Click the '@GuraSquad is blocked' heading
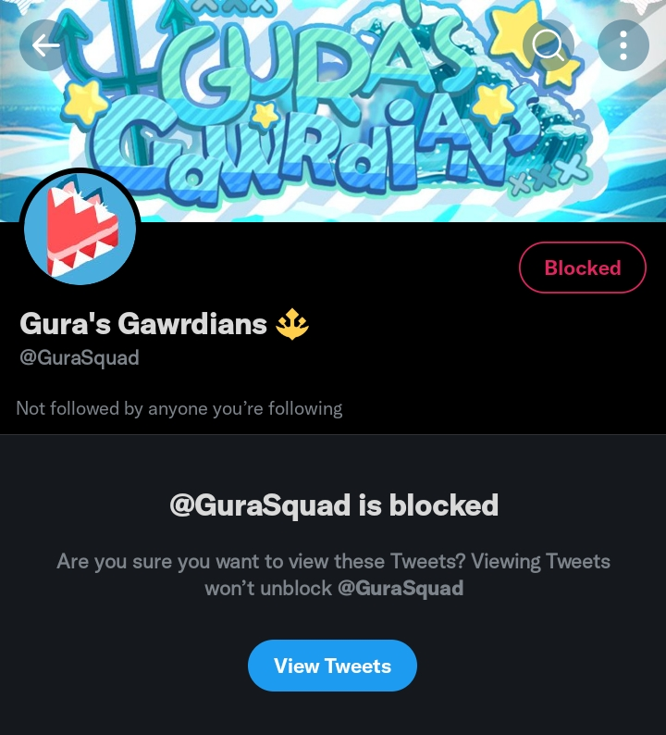666x735 pixels. (x=334, y=505)
